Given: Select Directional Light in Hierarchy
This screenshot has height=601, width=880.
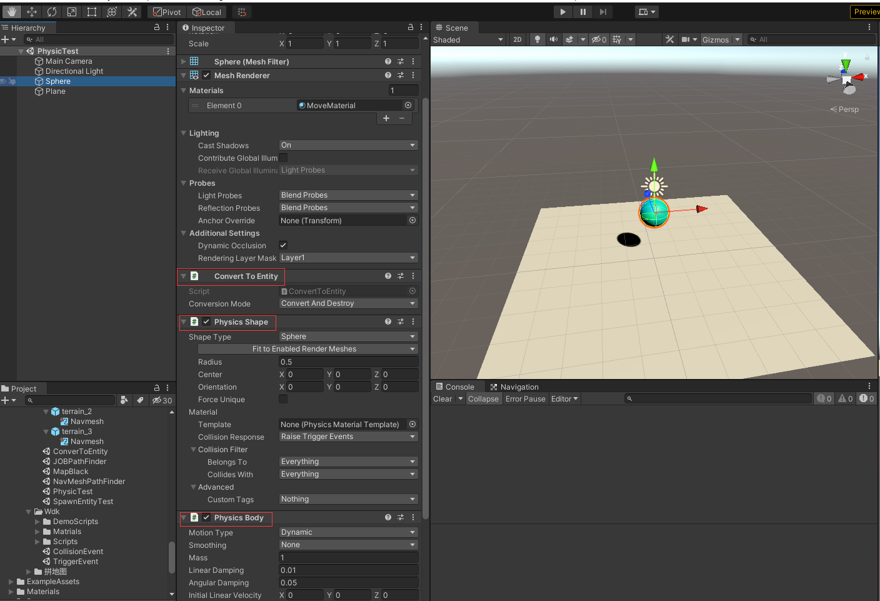Looking at the screenshot, I should click(74, 71).
